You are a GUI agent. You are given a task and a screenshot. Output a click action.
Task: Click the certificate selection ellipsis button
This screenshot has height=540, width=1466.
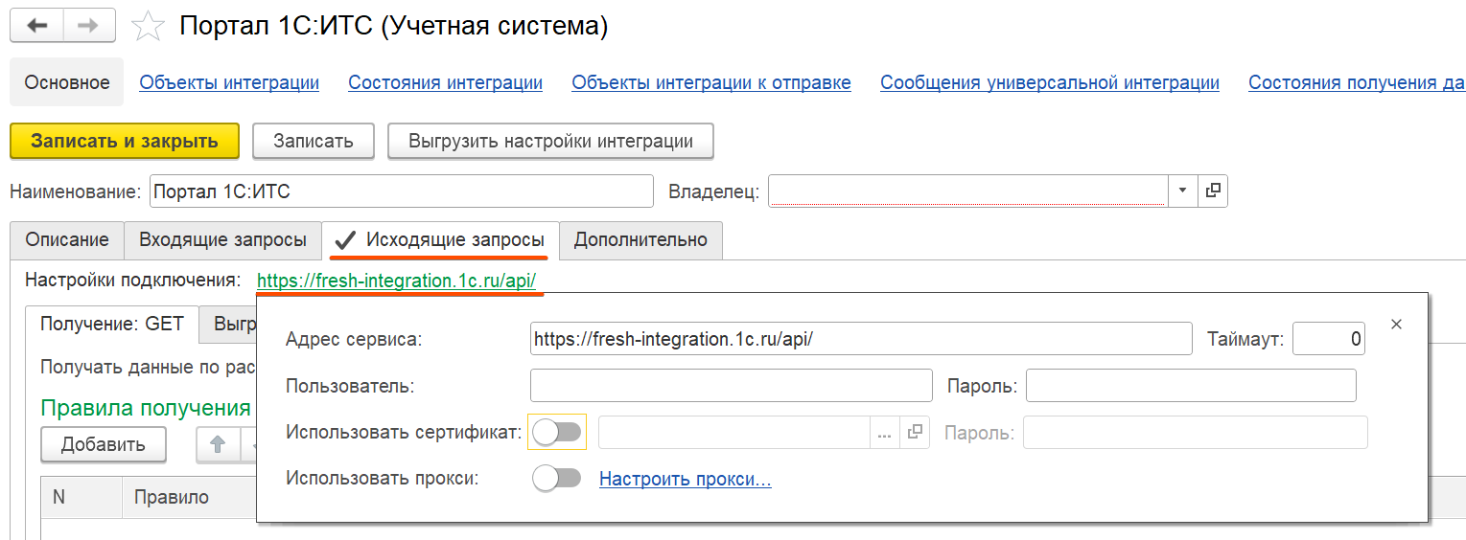tap(884, 433)
